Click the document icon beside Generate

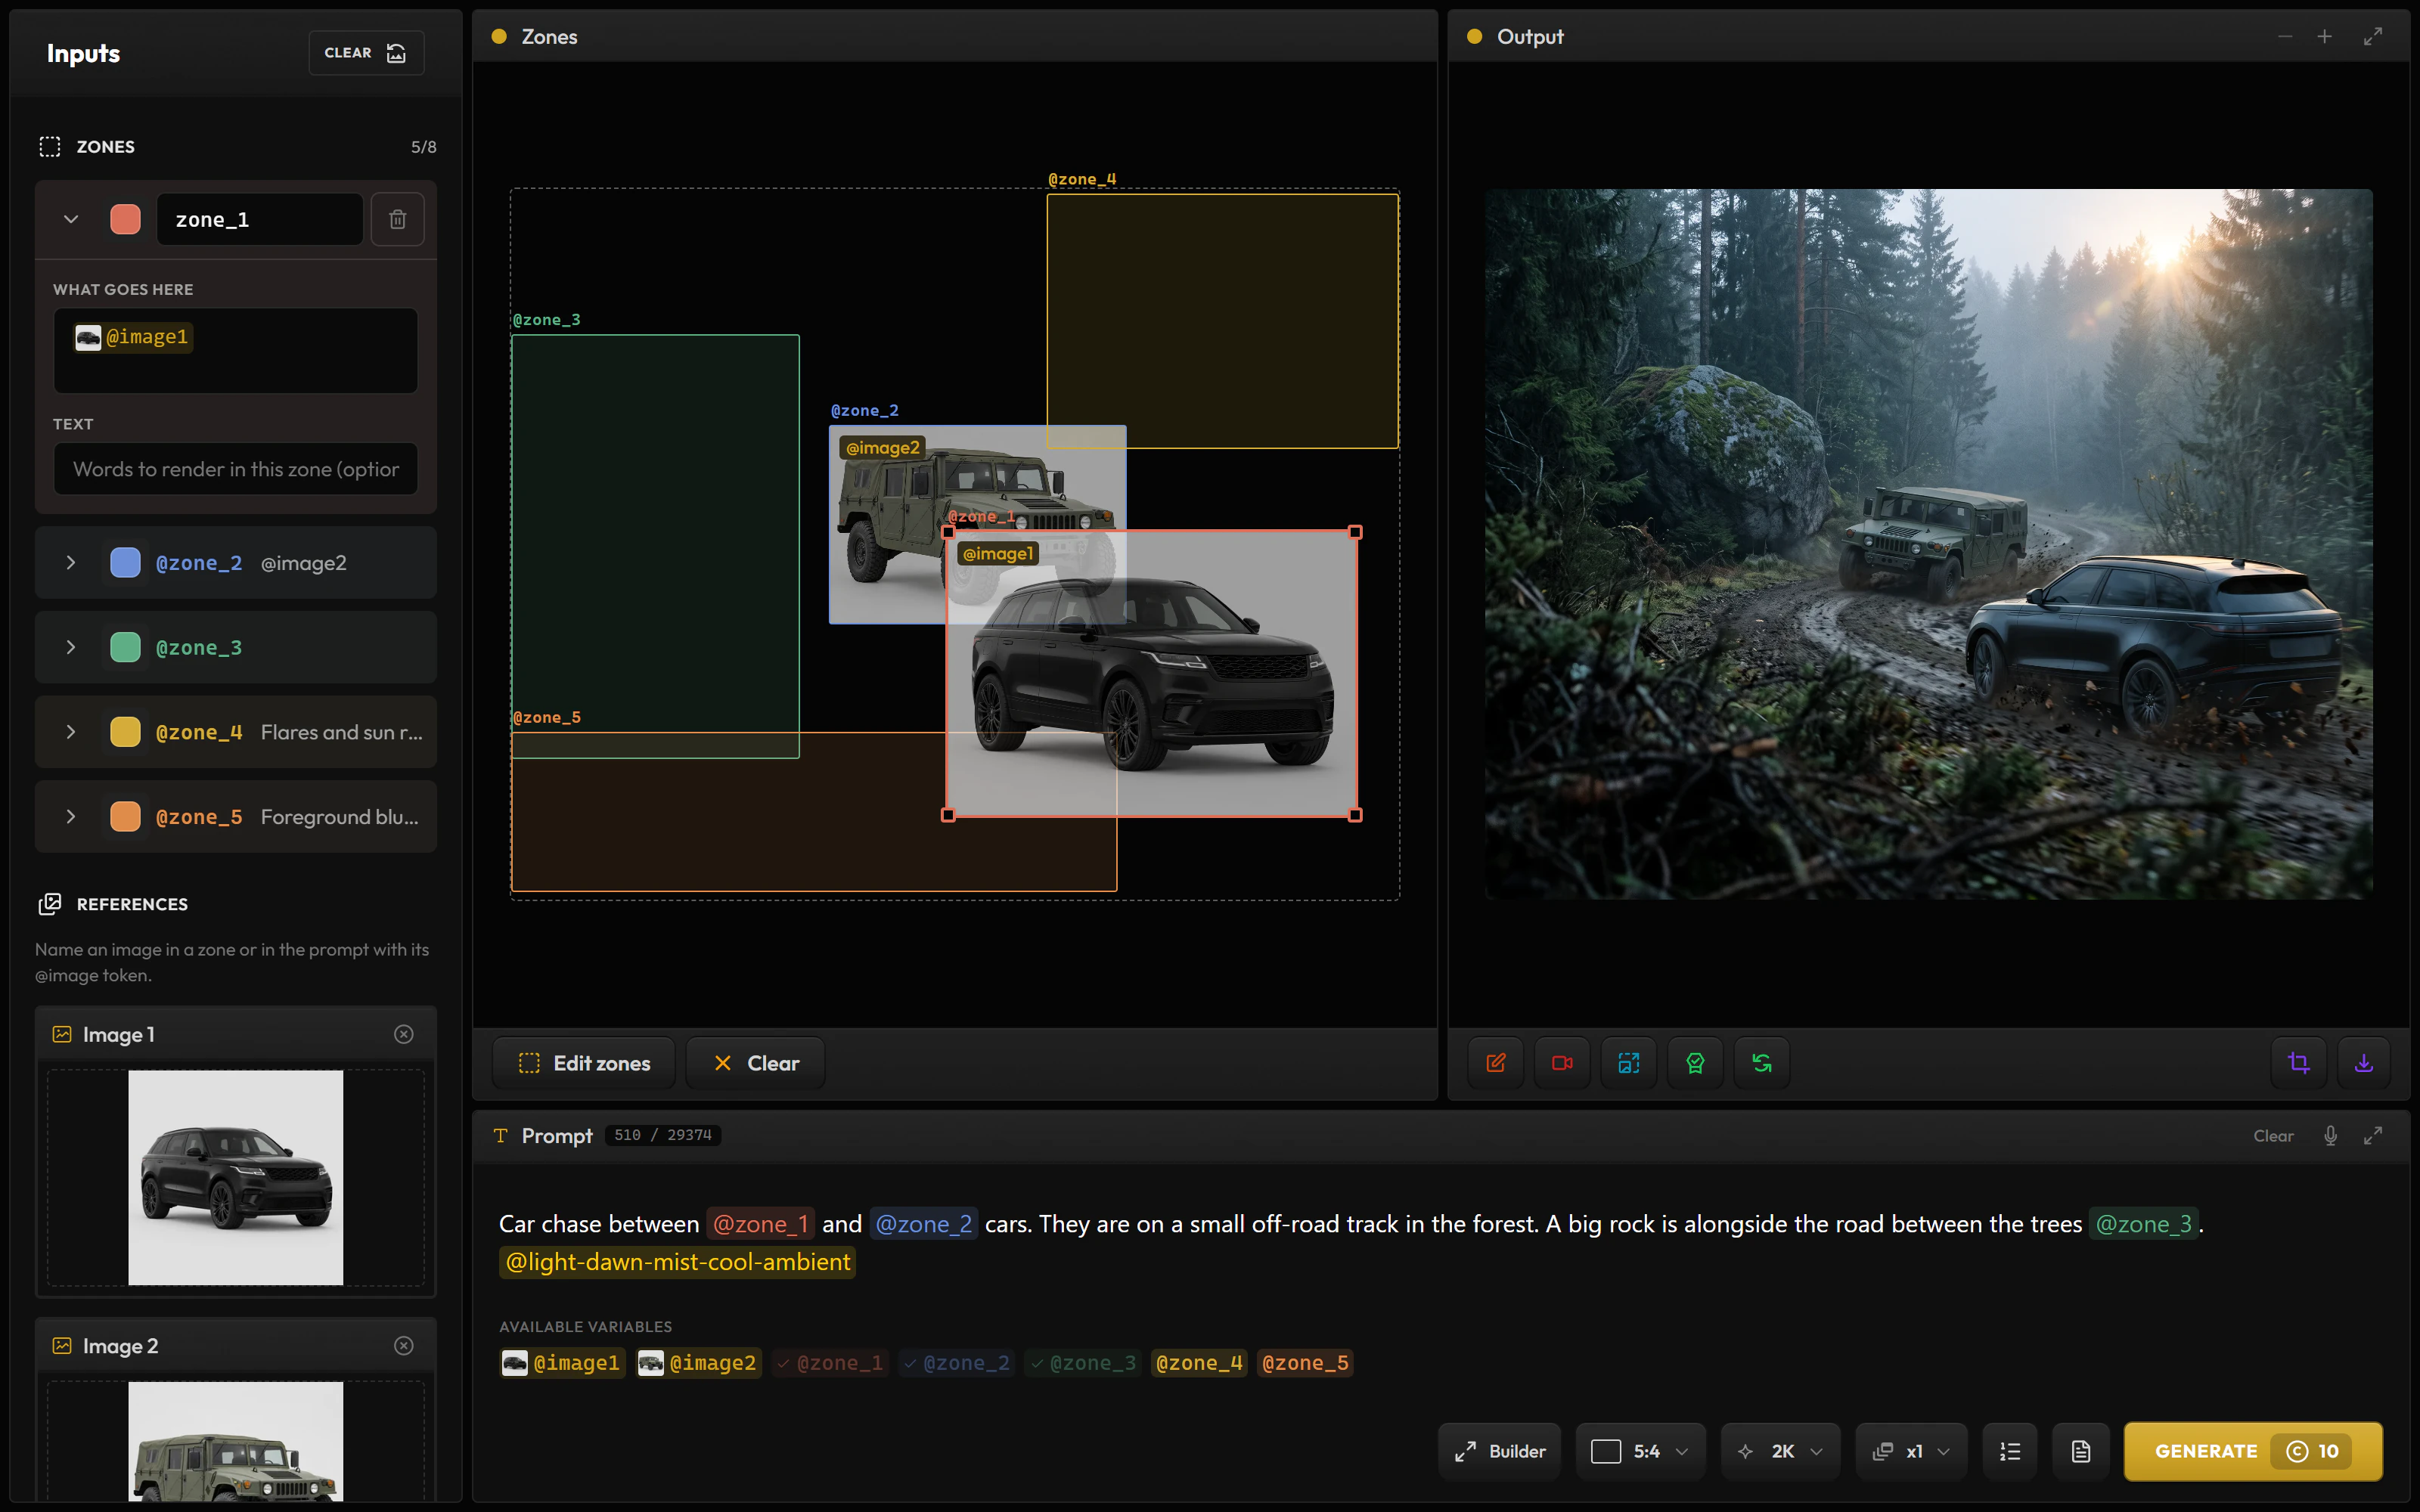pos(2081,1451)
